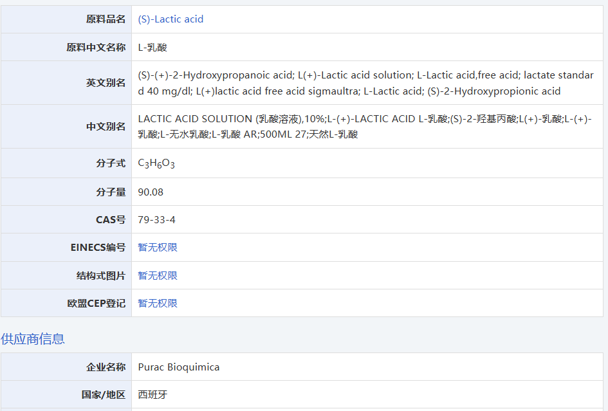The width and height of the screenshot is (608, 411).
Task: Click 暂无权限 in the 结构式图片 row
Action: coord(157,275)
